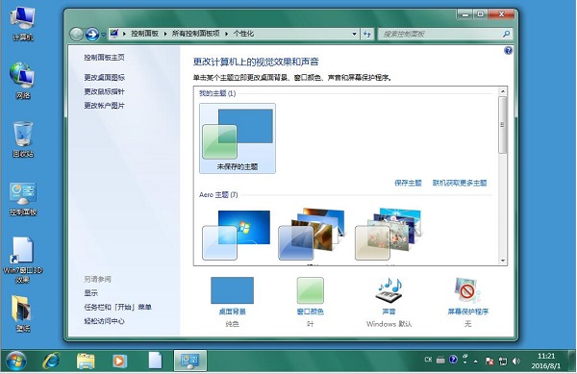Image resolution: width=577 pixels, height=374 pixels.
Task: Select the Windows 7 Aero theme thumbnail
Action: click(x=236, y=235)
